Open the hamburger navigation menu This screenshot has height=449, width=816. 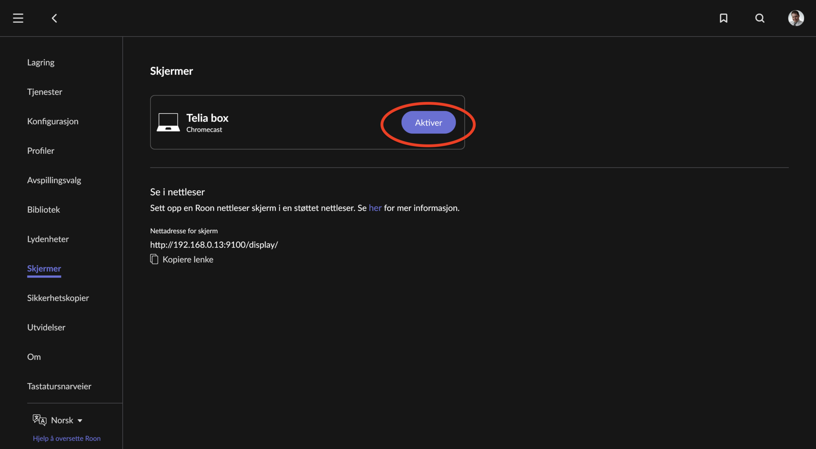tap(18, 18)
